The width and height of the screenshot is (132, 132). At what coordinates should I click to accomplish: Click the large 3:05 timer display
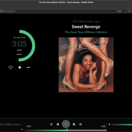(x=19, y=44)
